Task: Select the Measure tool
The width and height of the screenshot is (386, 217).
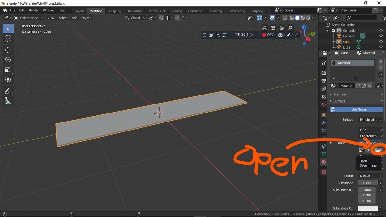Action: click(x=8, y=101)
